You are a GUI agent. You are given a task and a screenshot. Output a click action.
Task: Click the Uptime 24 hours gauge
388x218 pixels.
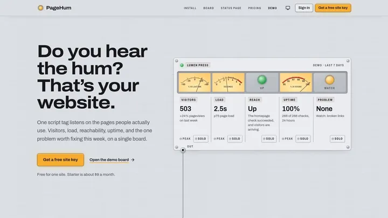tap(296, 82)
